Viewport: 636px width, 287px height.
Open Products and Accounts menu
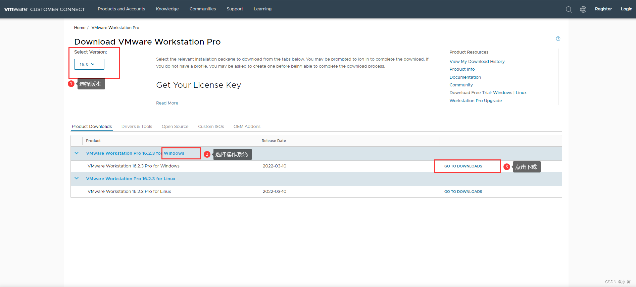(121, 9)
